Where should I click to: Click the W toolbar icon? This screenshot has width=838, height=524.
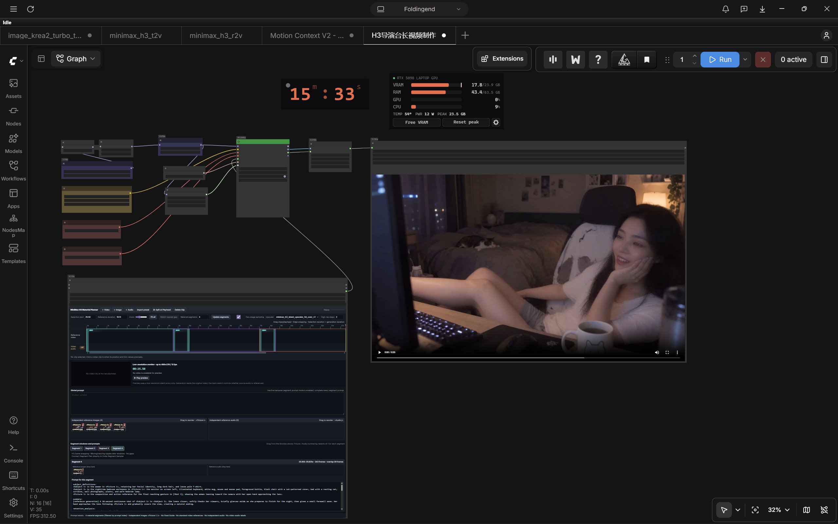pyautogui.click(x=575, y=60)
